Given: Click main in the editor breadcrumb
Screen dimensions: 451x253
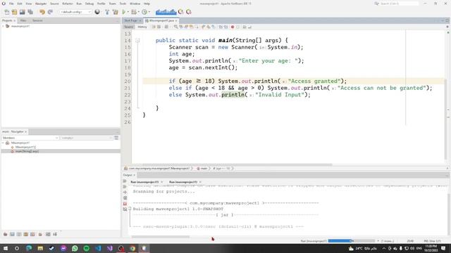Looking at the screenshot, I should [x=204, y=169].
